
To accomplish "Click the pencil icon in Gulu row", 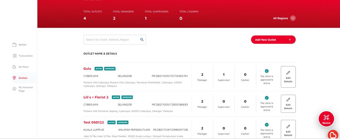I will tap(288, 73).
